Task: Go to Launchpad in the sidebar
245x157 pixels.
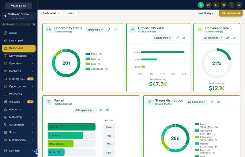Action: tap(19, 40)
